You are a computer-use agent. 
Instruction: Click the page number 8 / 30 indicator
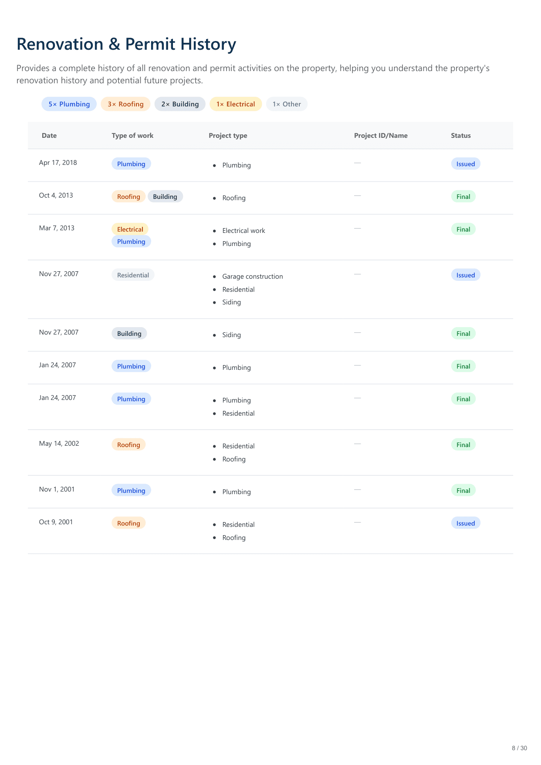point(519,748)
